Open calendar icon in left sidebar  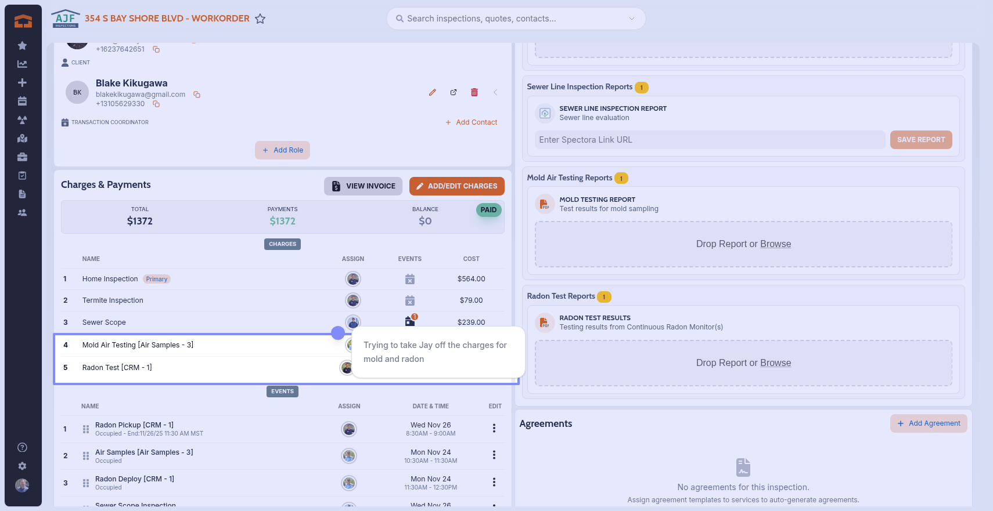tap(22, 101)
